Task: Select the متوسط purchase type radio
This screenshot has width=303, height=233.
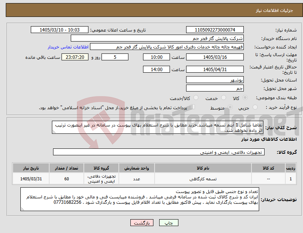Action: tap(230, 107)
